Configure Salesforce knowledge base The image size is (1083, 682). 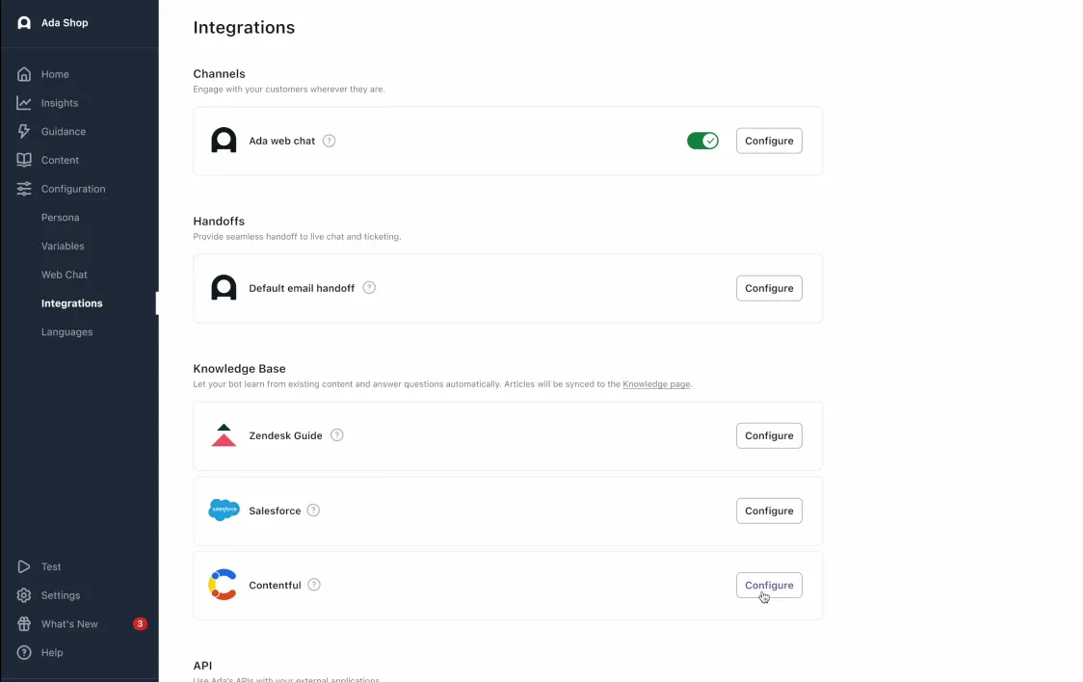[769, 511]
